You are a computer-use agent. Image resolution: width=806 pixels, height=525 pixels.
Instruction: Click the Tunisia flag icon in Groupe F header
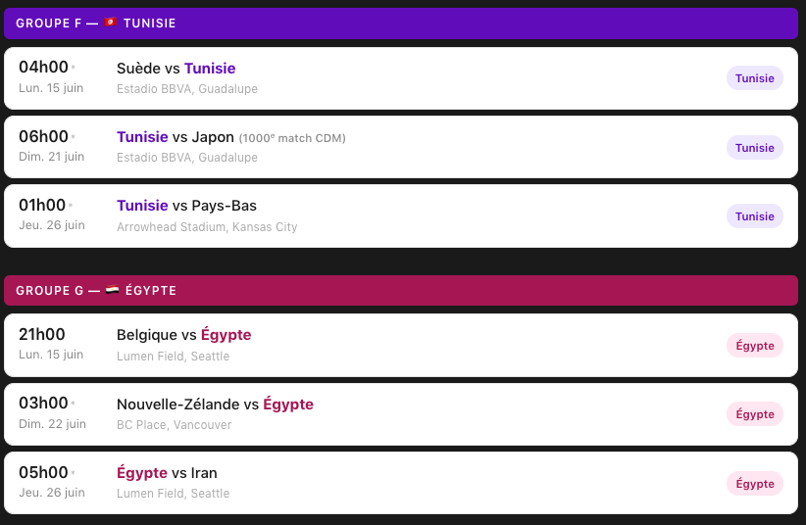click(x=111, y=23)
